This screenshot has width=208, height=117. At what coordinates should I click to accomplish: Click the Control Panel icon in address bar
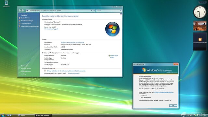click(27, 11)
